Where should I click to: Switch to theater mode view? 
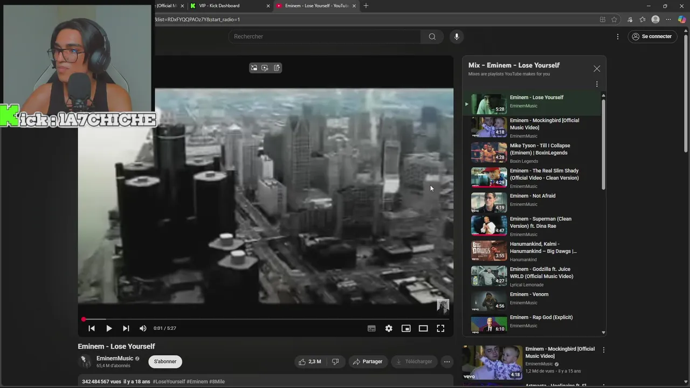(423, 328)
